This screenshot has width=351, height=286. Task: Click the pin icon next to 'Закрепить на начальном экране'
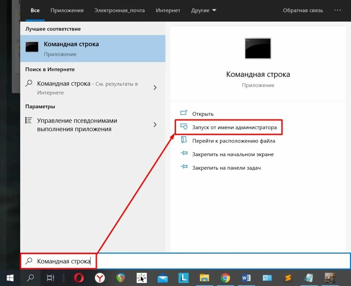click(184, 153)
